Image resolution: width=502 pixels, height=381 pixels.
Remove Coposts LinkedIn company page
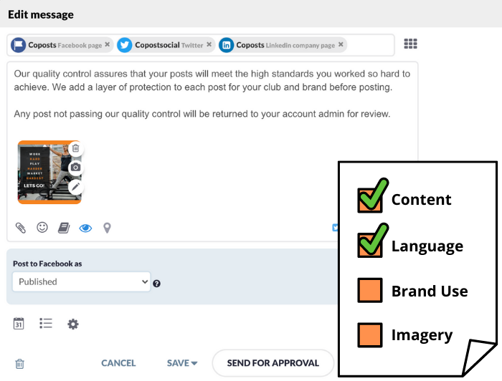pos(341,44)
